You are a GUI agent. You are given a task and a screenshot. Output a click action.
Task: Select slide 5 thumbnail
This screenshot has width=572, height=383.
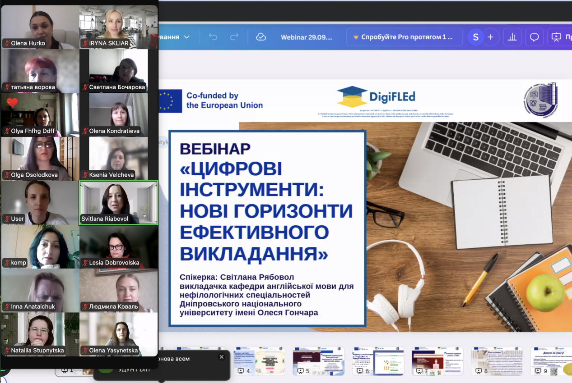coord(318,361)
